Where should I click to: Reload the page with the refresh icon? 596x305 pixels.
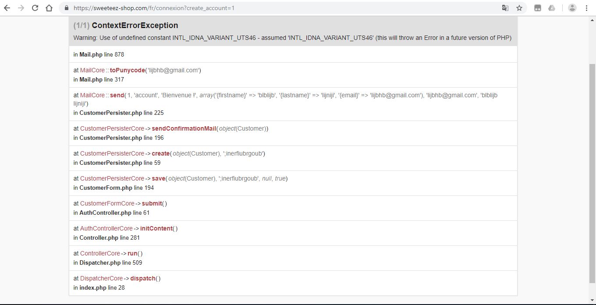point(35,8)
